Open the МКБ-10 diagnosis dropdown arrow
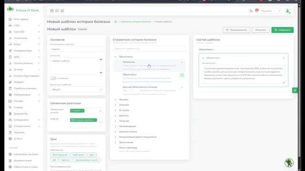This screenshot has height=171, width=305. (x=101, y=122)
